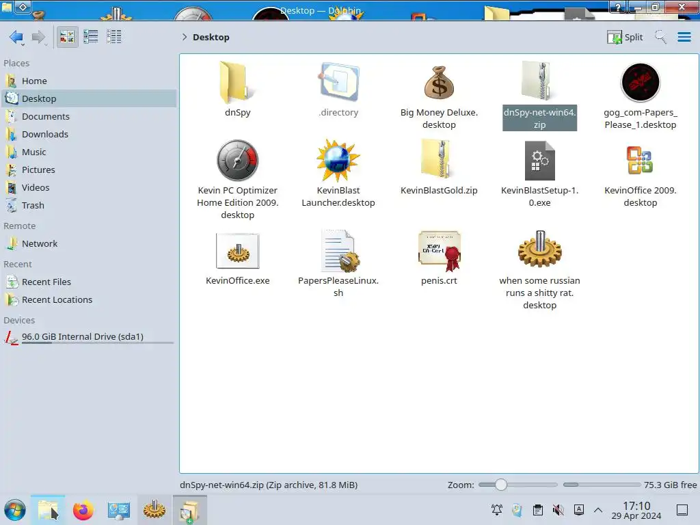Open Trash in Places panel
Image resolution: width=700 pixels, height=525 pixels.
[90, 206]
